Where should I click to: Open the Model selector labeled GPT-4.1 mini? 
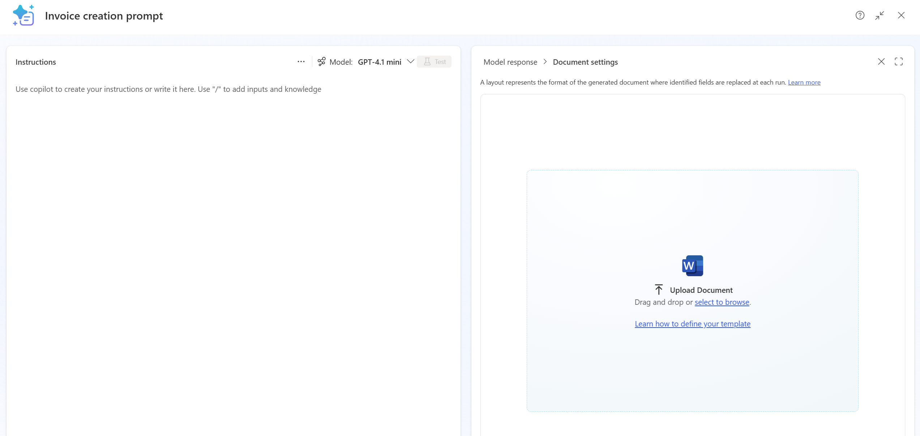(x=380, y=61)
